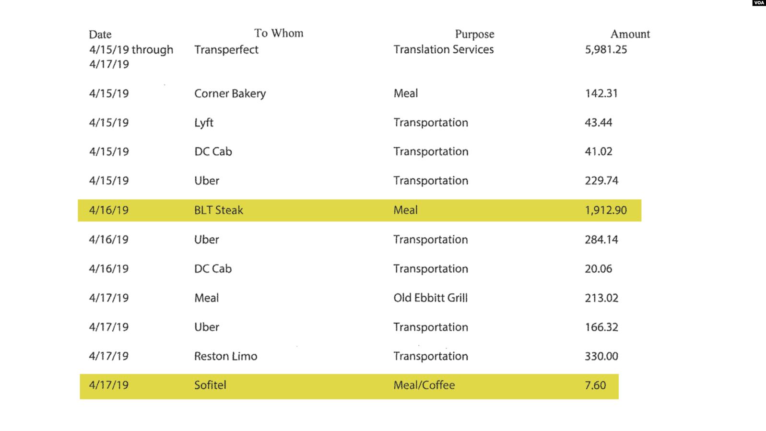Click the Corner Bakery entry
This screenshot has height=431, width=766.
pos(230,93)
